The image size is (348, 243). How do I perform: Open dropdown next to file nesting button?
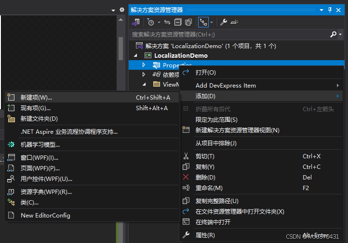(212, 22)
